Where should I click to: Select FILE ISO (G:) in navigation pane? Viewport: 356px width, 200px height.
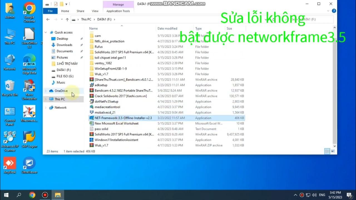[65, 76]
